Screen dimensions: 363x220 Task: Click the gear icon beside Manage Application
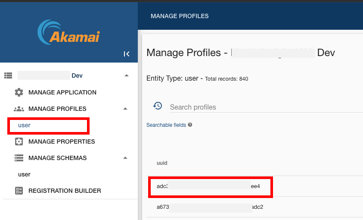click(x=19, y=92)
